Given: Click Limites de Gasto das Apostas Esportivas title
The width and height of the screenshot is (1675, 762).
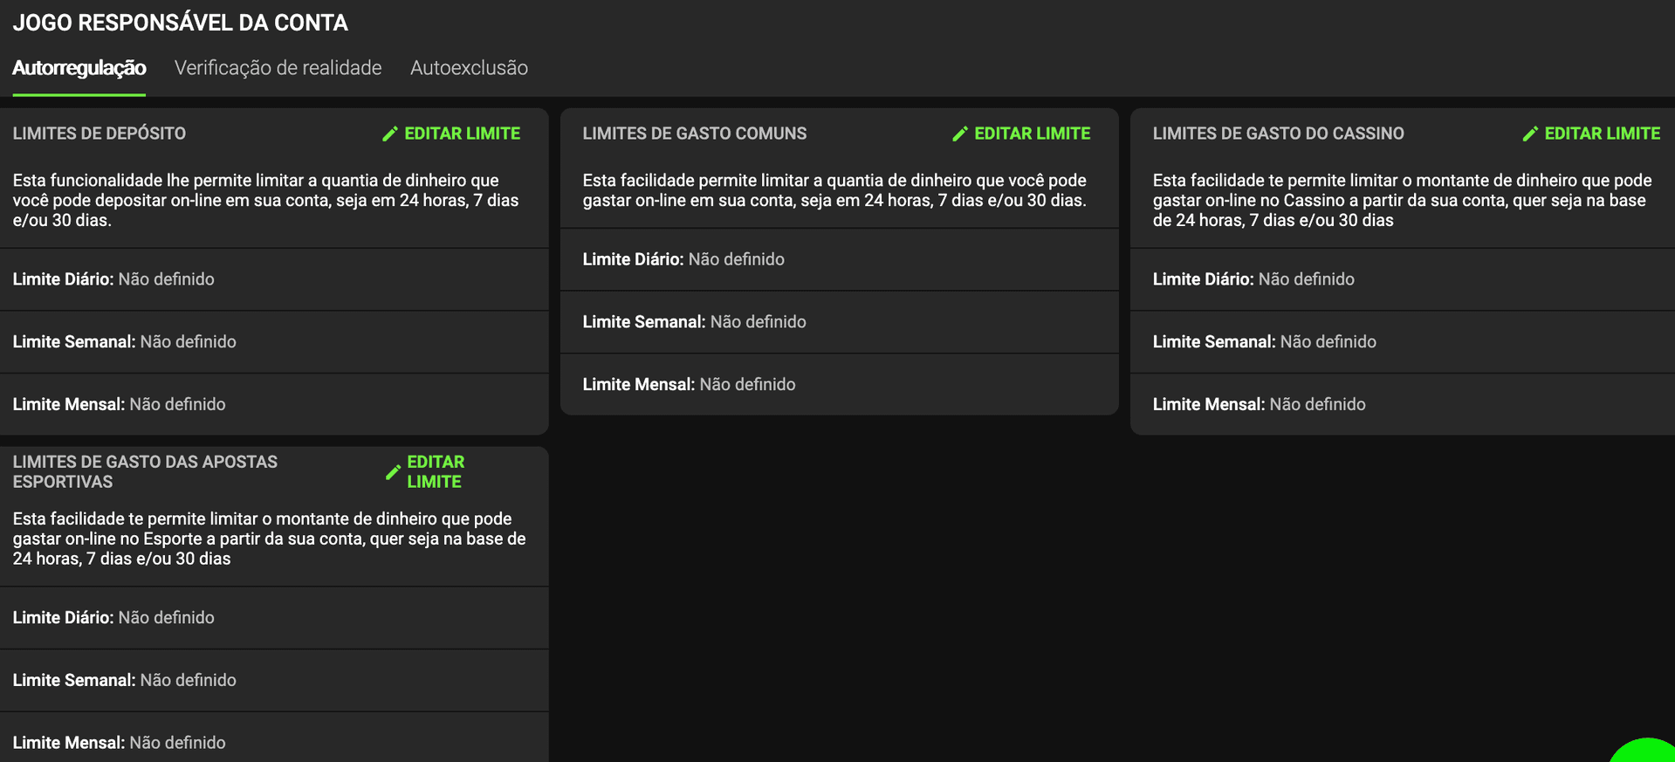Looking at the screenshot, I should [145, 471].
